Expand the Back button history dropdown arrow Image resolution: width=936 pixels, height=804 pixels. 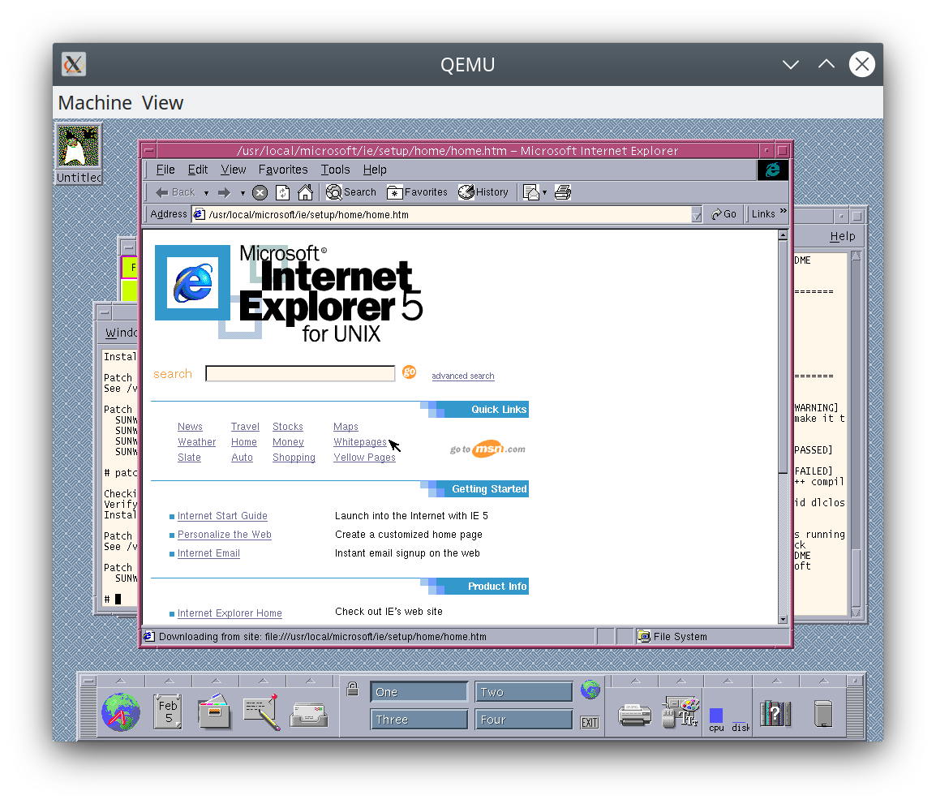(x=206, y=193)
